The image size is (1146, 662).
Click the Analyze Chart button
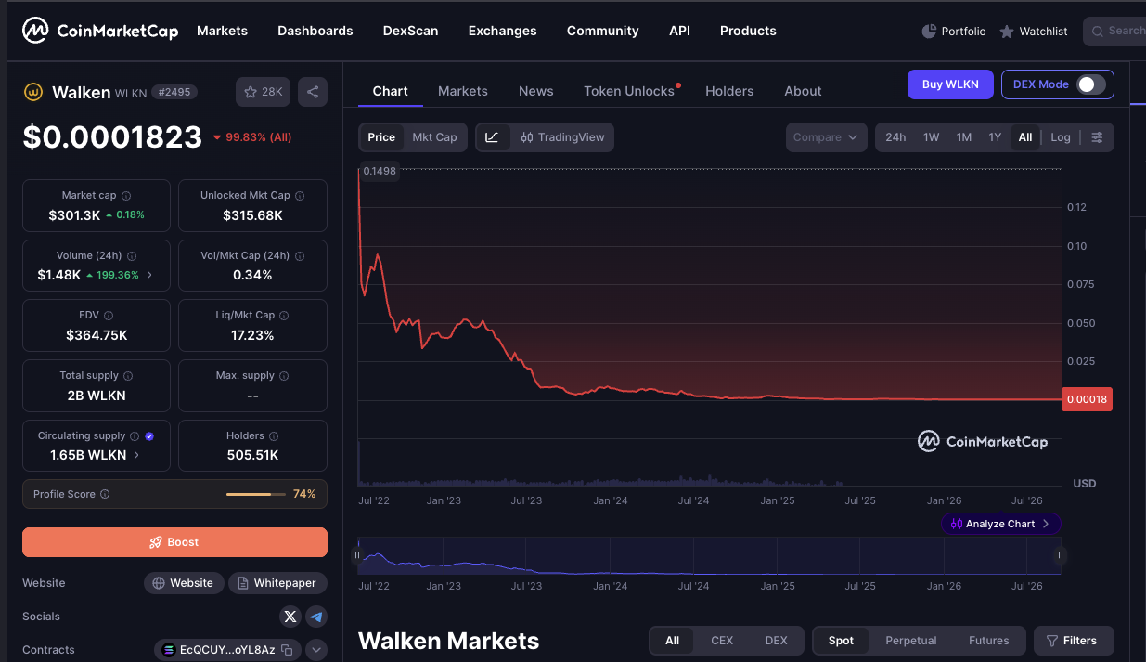(x=1000, y=524)
